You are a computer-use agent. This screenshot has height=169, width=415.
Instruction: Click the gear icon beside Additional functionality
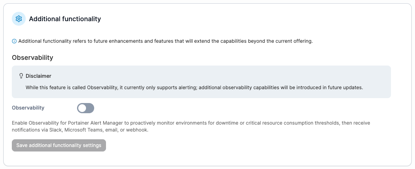(19, 19)
